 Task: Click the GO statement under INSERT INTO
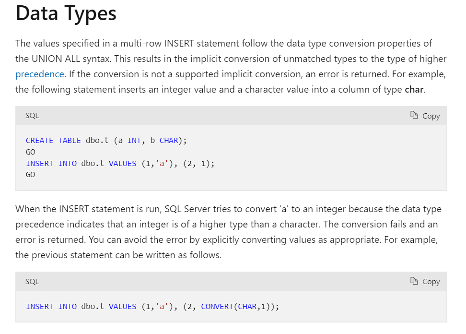30,175
